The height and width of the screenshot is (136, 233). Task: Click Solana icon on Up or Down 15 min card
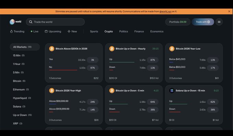click(172, 91)
